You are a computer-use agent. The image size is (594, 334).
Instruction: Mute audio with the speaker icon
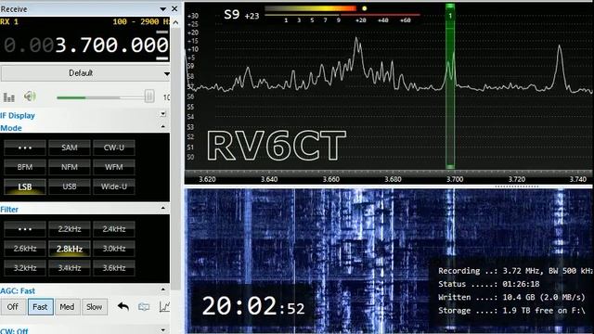point(30,96)
